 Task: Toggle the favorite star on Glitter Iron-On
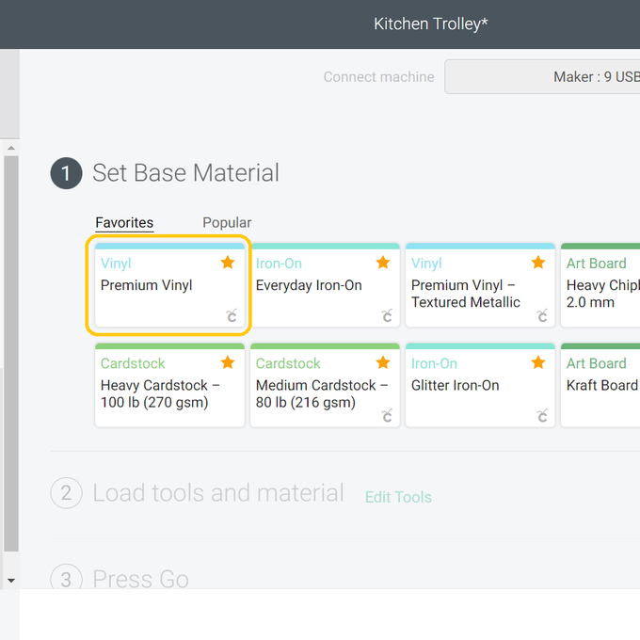[538, 362]
